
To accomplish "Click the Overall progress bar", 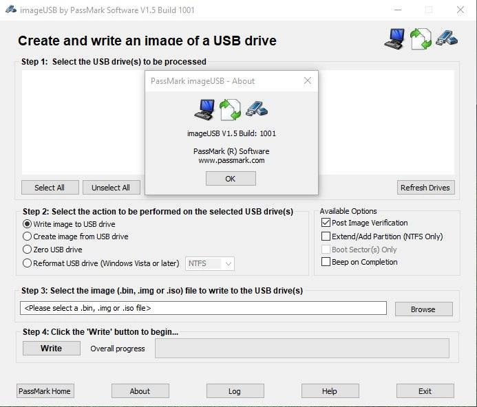I will click(x=301, y=349).
